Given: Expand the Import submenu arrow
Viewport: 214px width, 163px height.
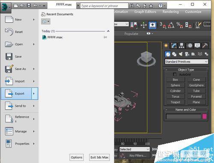Looking at the screenshot, I should (34, 81).
